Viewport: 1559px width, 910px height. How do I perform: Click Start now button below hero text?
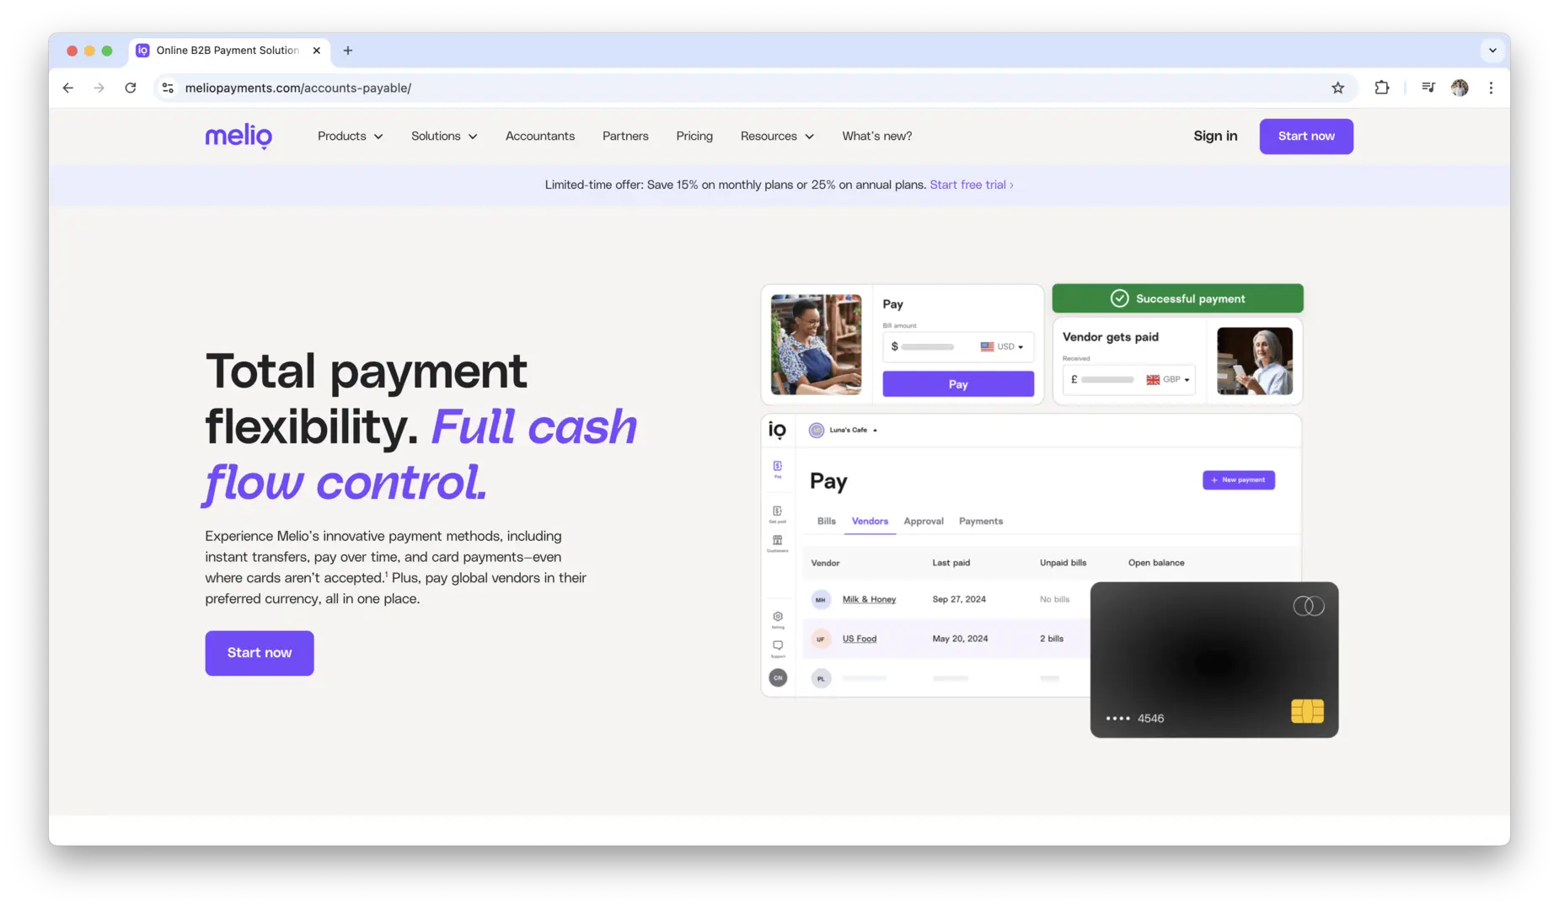260,653
